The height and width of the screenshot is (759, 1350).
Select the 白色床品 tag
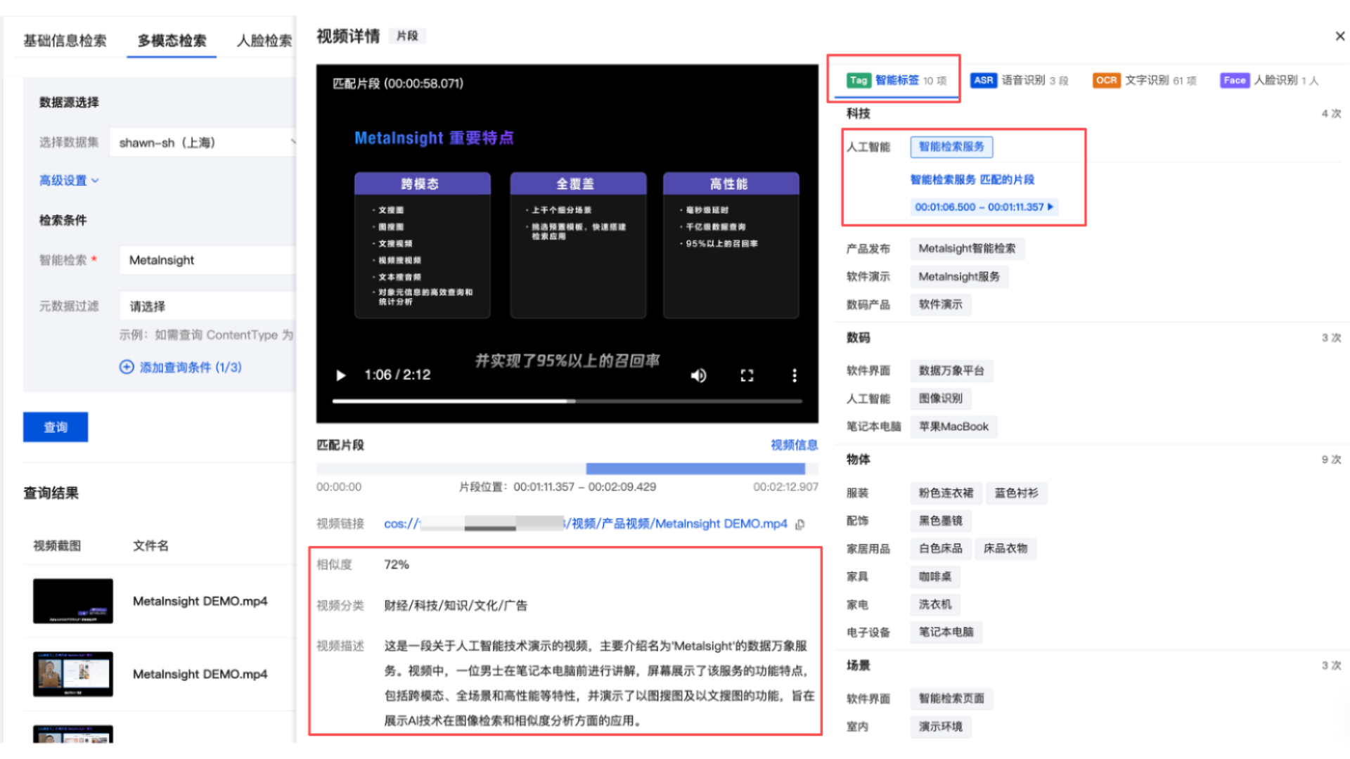pos(941,549)
